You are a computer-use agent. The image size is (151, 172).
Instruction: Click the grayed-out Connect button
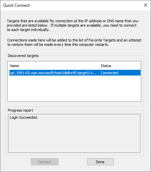coord(45,162)
